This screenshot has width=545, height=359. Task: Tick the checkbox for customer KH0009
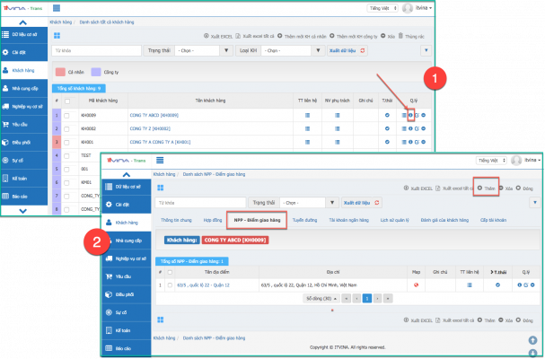click(66, 115)
